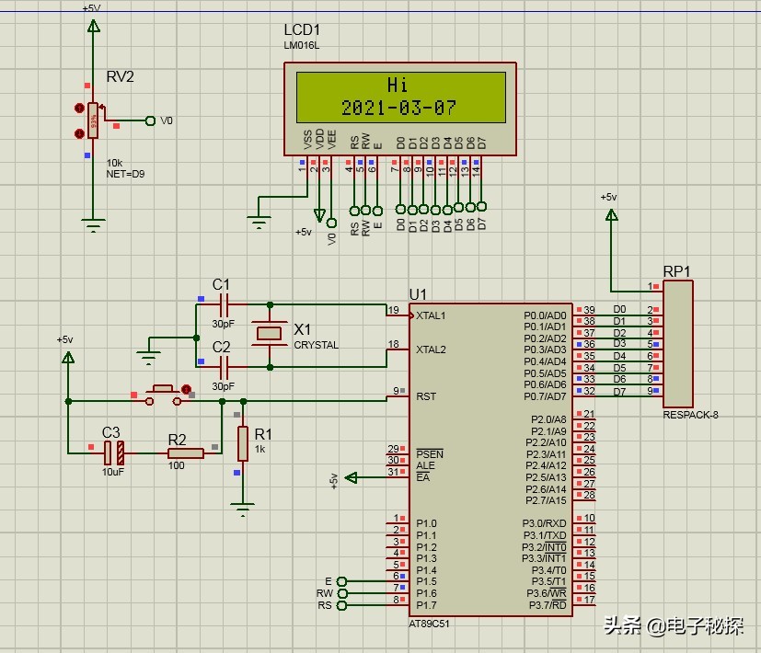The image size is (761, 653).
Task: Select the U1 AT89C51 microcontroller body
Action: click(x=491, y=460)
